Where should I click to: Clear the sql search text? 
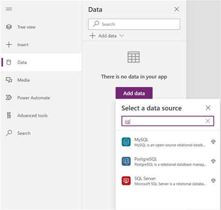pyautogui.click(x=207, y=121)
